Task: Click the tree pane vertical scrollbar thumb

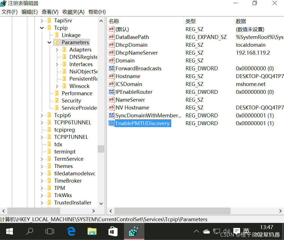Action: click(x=101, y=149)
